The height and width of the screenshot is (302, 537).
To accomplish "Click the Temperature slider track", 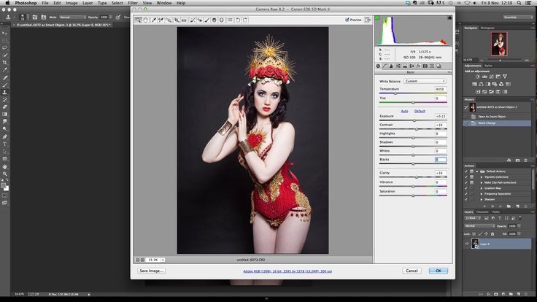I will point(412,93).
